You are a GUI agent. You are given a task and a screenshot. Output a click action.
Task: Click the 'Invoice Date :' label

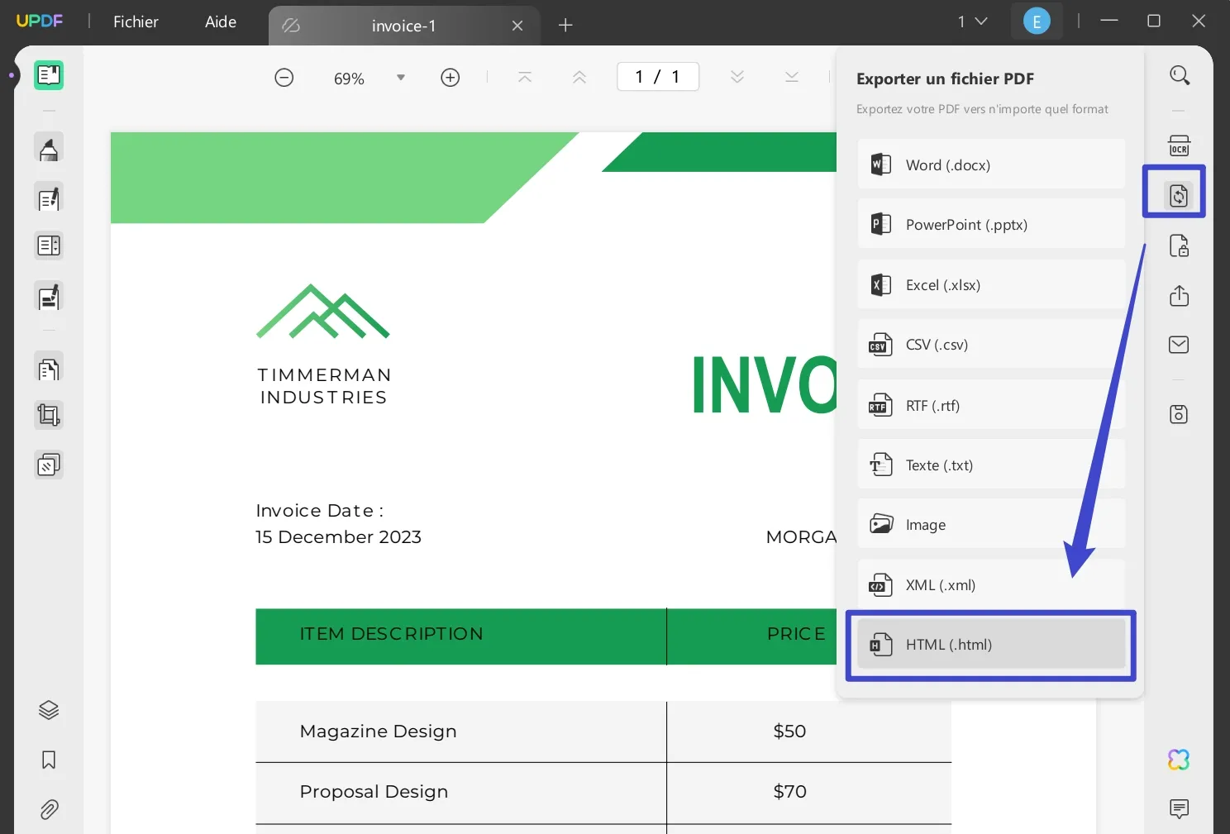320,511
